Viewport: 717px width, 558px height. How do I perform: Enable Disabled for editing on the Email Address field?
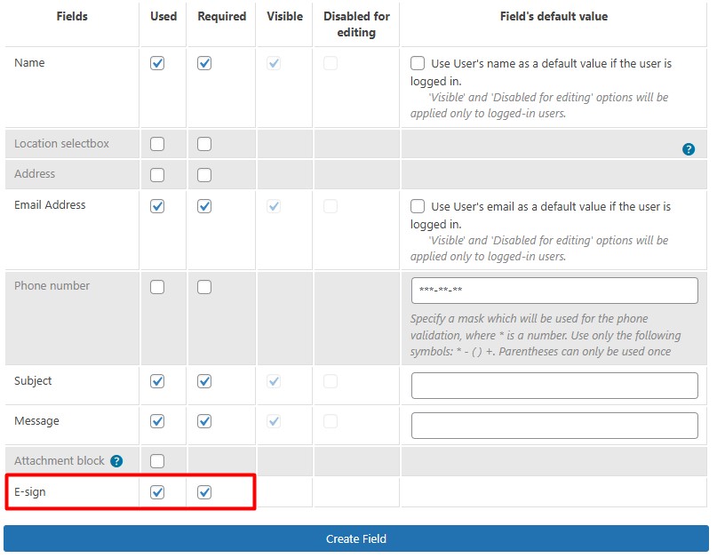(331, 205)
